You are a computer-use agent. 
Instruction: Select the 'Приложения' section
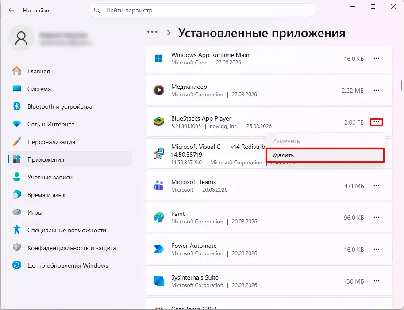click(x=69, y=159)
